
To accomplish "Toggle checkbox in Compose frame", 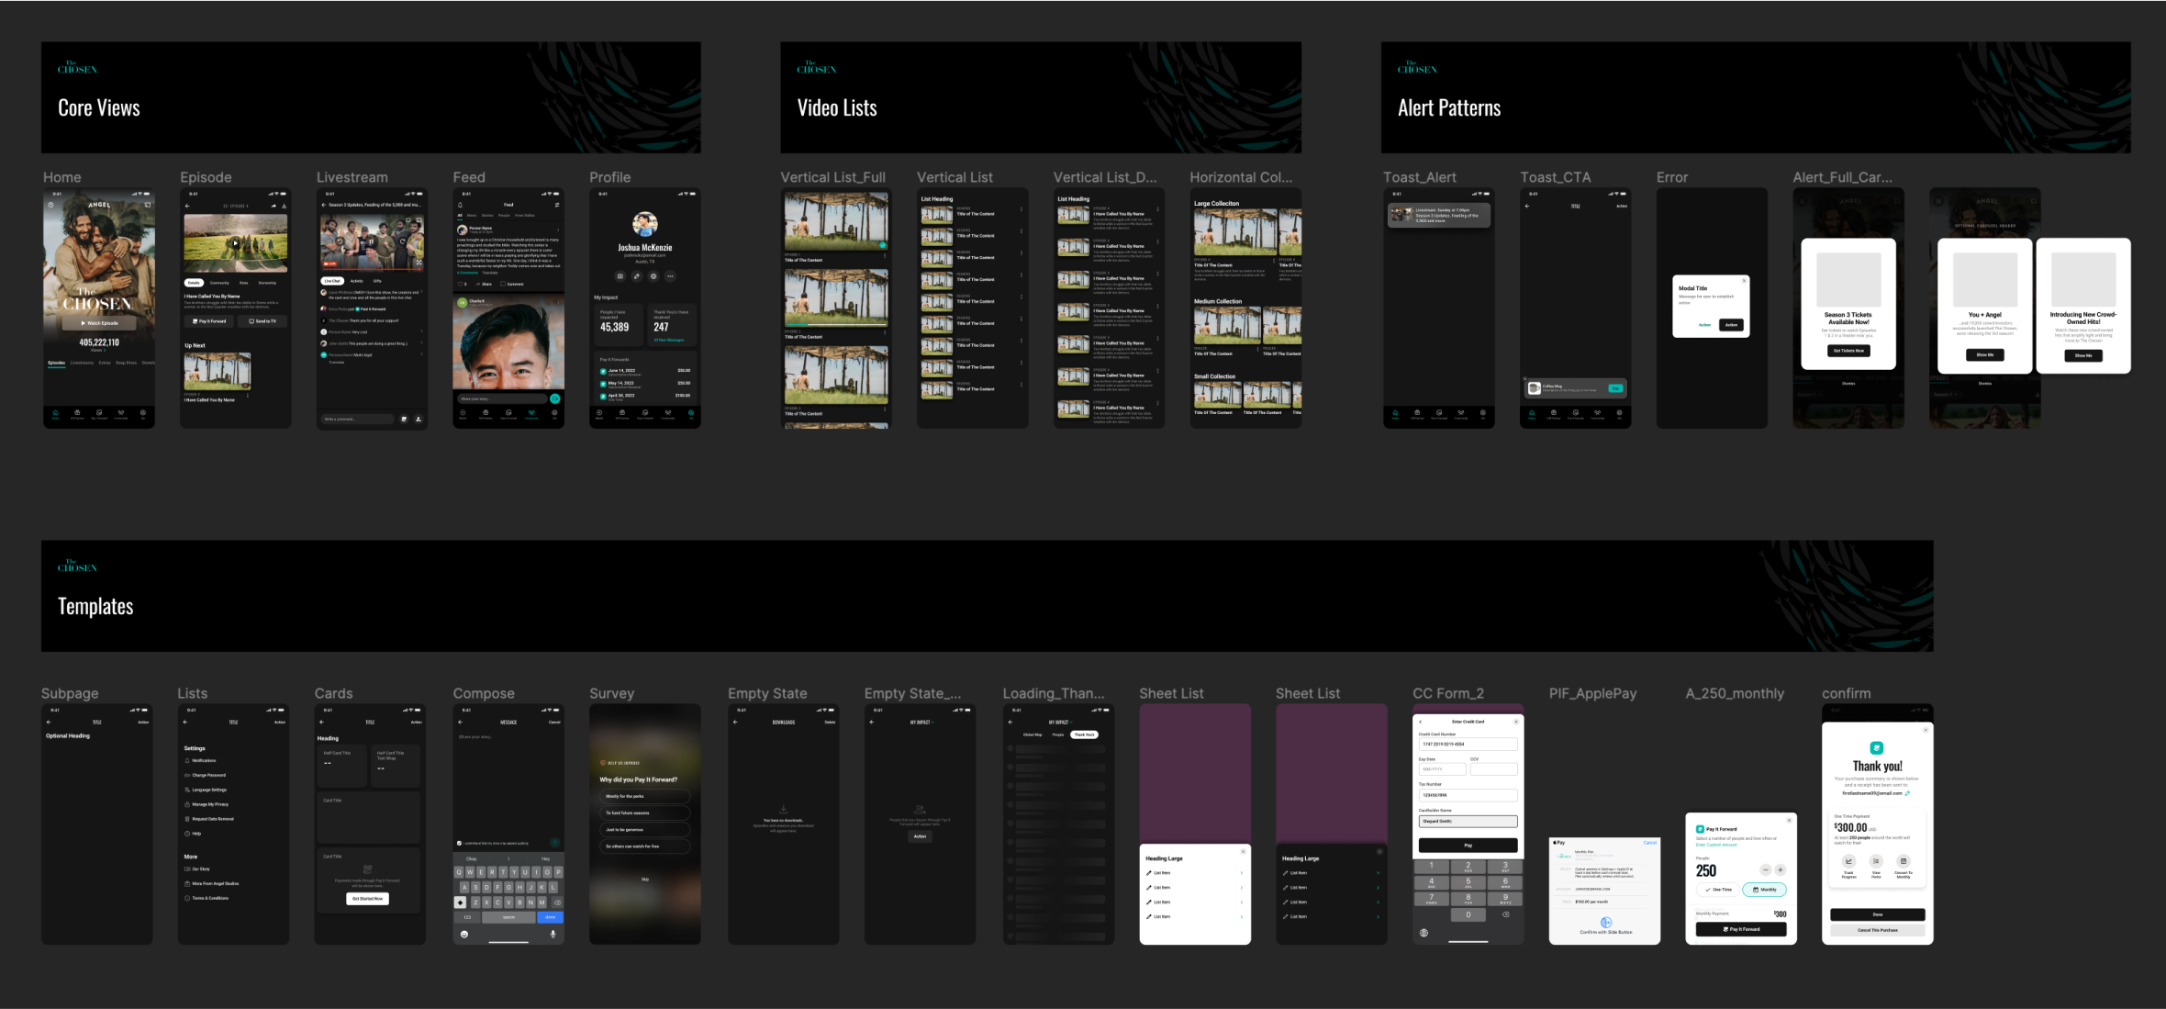I will click(x=459, y=843).
